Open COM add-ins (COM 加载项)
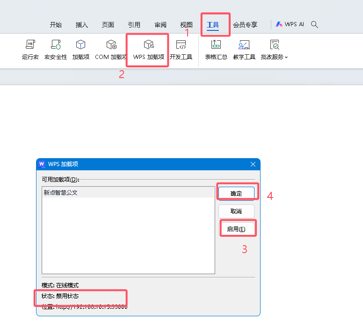 click(111, 50)
